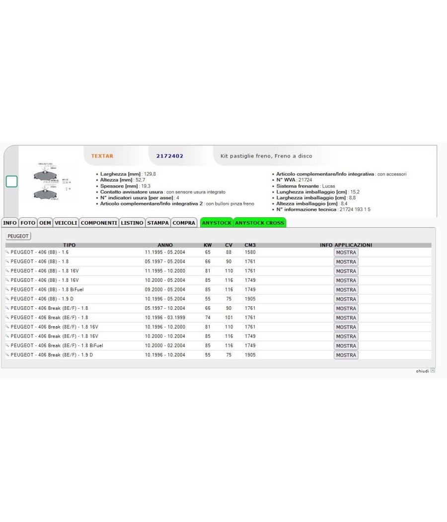The height and width of the screenshot is (522, 447).
Task: Click magnifier icon beside 406 (8B) 1.8 BiFuel
Action: pos(7,290)
